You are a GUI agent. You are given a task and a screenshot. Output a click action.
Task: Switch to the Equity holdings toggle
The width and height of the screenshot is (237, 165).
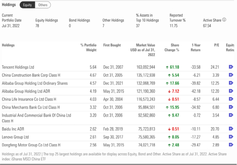click(27, 5)
